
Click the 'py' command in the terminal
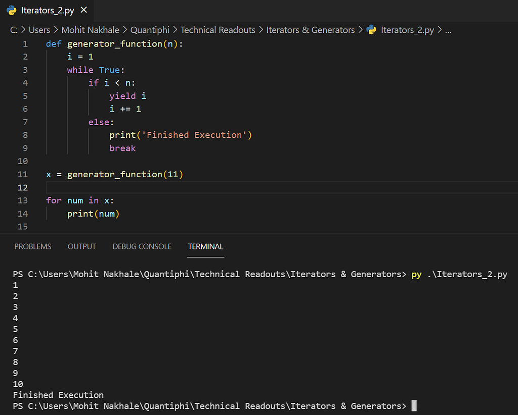pos(417,275)
